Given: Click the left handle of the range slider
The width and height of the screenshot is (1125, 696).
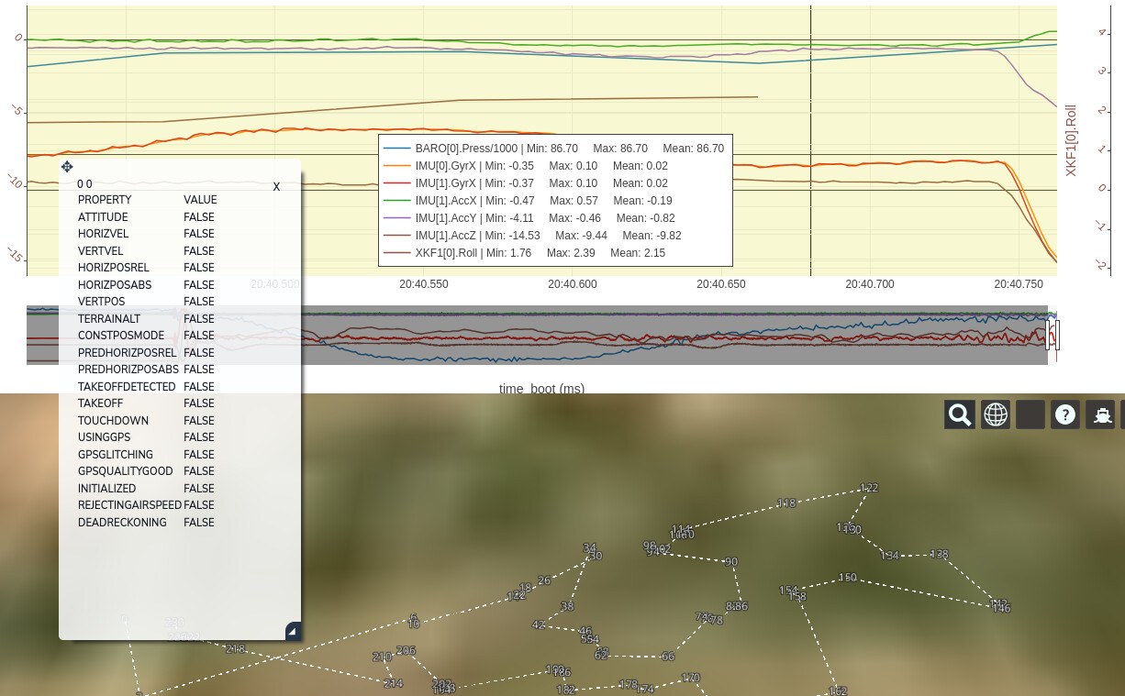Looking at the screenshot, I should click(x=1048, y=335).
